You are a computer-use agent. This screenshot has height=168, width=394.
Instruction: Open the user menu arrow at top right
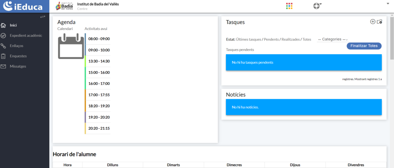[388, 3]
